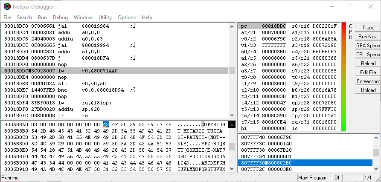Open GBA Specs
The height and width of the screenshot is (182, 381).
point(368,46)
